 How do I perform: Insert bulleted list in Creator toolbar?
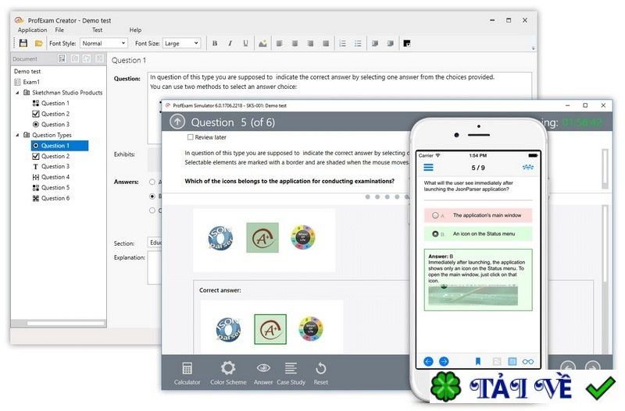[358, 44]
